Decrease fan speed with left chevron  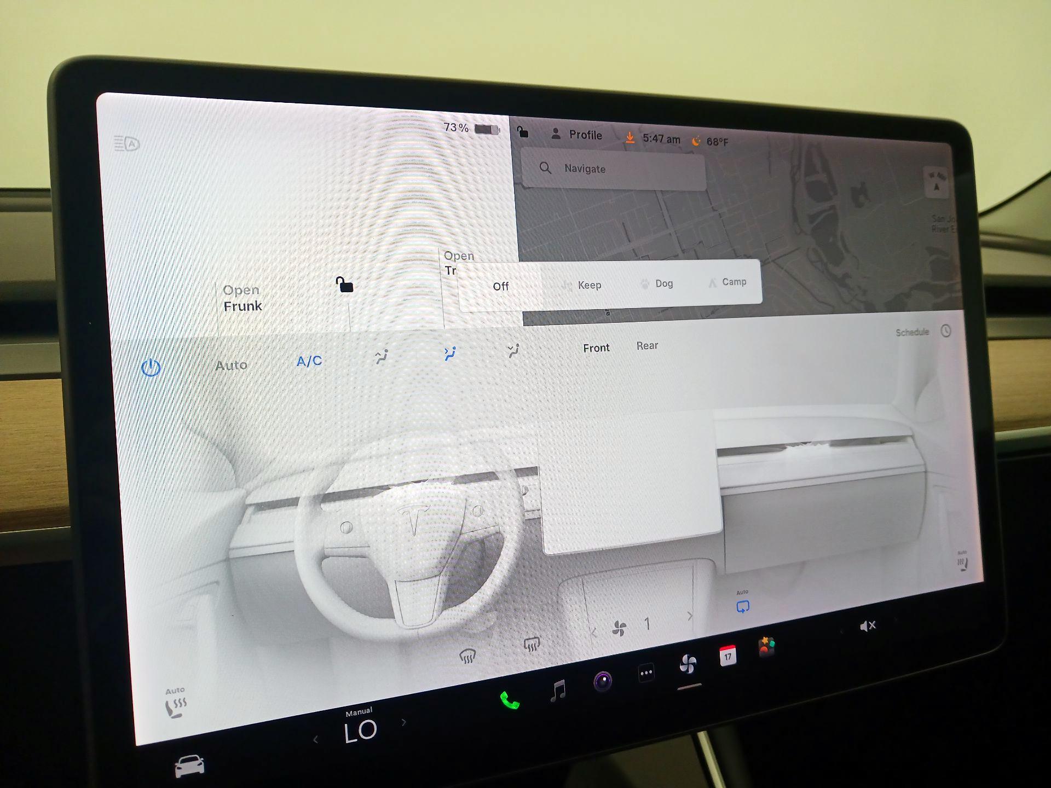pyautogui.click(x=594, y=633)
